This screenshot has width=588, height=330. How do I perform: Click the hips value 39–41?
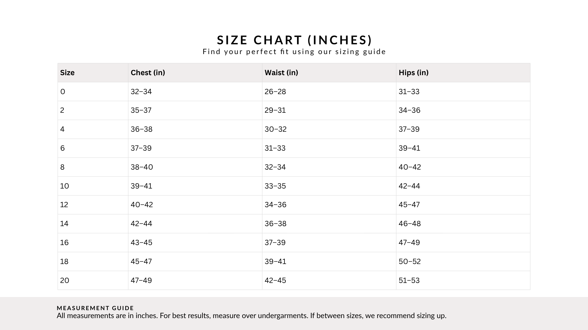click(409, 148)
